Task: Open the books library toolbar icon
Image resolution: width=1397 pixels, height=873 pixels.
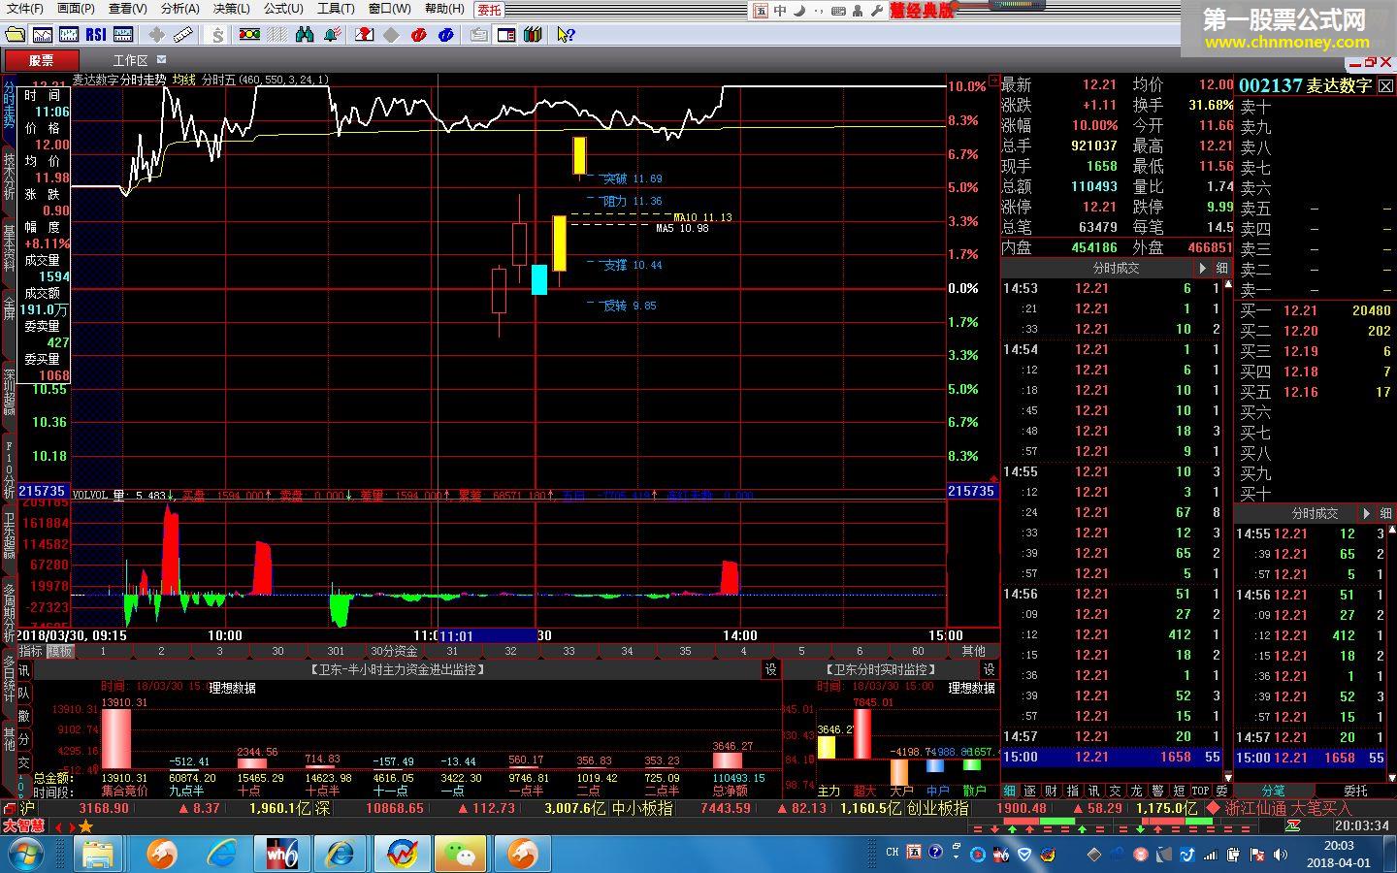Action: click(x=533, y=35)
